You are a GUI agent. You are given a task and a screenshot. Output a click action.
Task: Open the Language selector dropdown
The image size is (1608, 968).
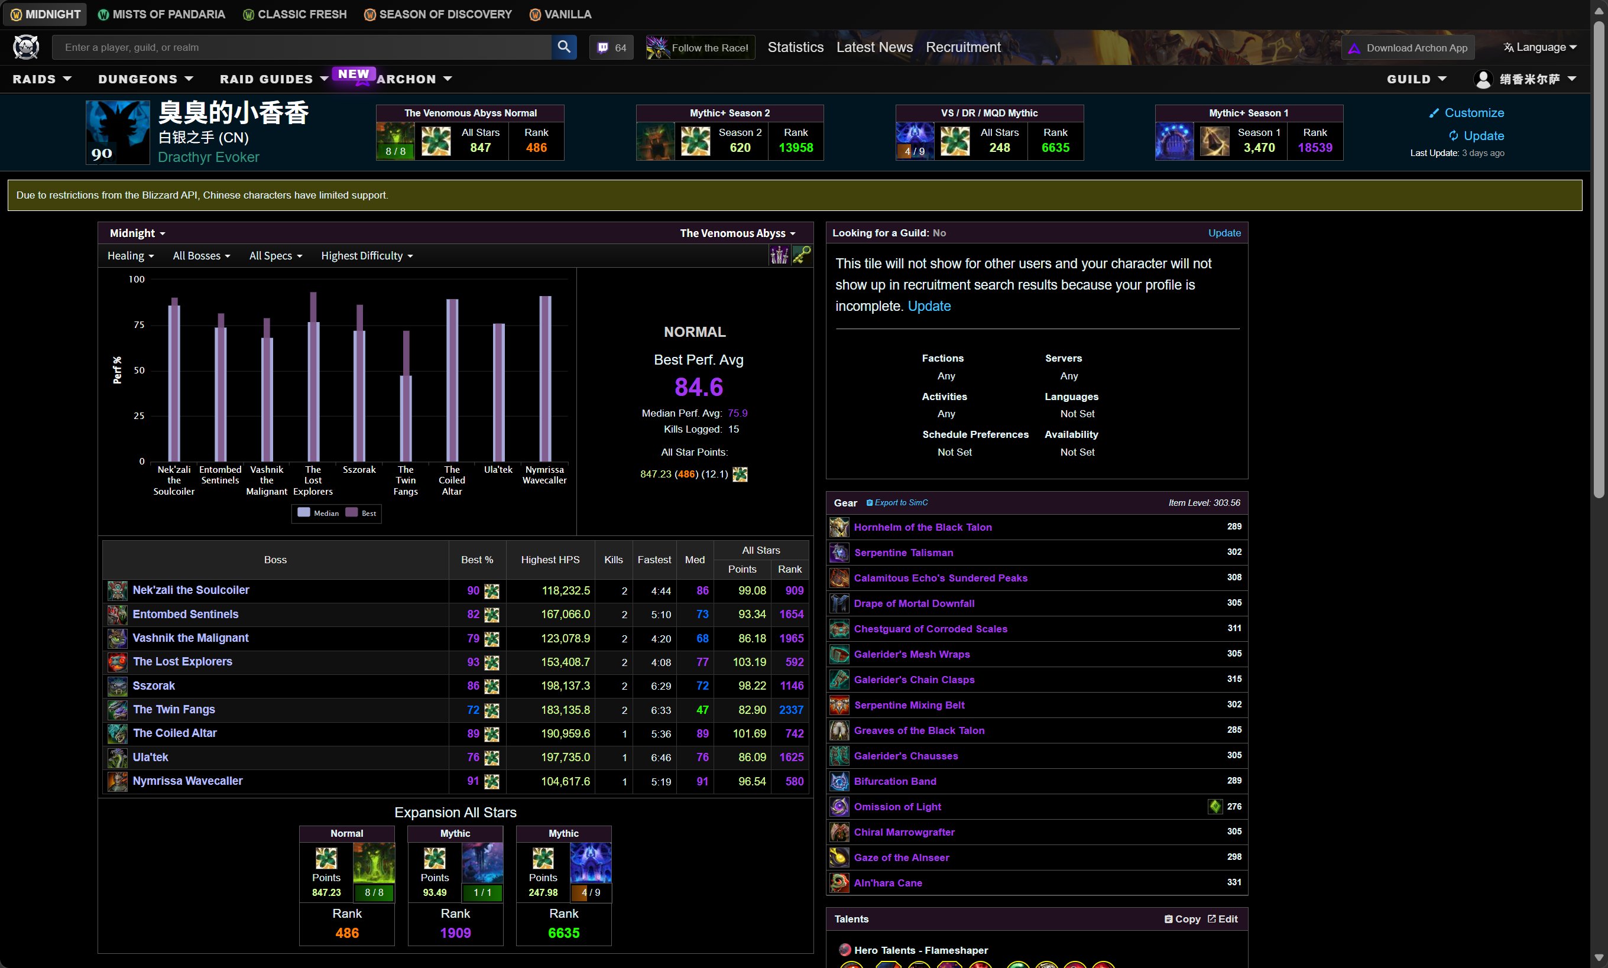tap(1540, 48)
